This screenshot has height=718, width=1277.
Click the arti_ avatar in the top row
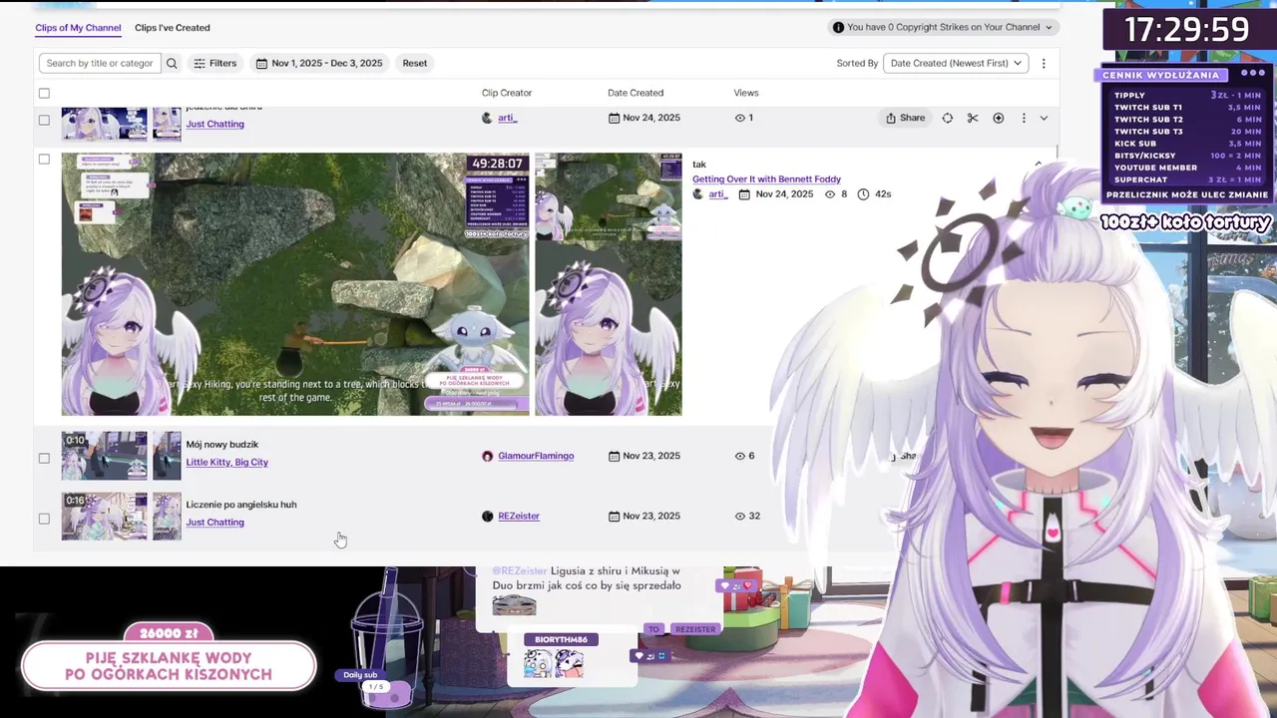[487, 118]
